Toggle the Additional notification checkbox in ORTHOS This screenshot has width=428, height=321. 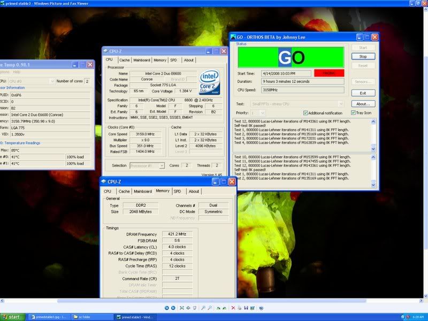(x=305, y=113)
